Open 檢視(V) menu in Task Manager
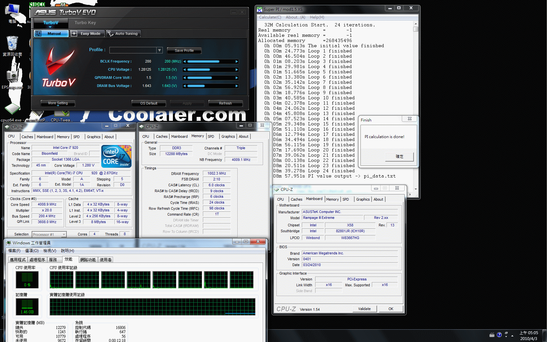 (x=50, y=251)
